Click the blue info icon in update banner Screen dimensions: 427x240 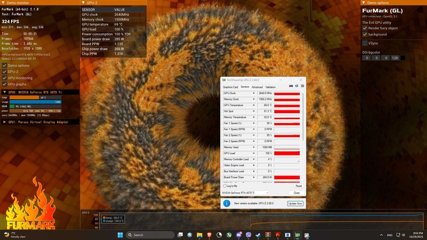[227, 203]
